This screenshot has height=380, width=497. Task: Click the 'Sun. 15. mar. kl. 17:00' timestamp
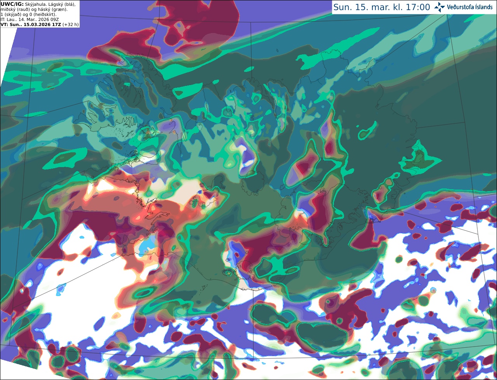point(382,7)
